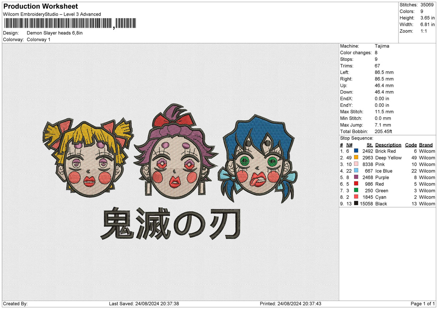Click the Brick Red color swatch
The height and width of the screenshot is (309, 438).
[356, 151]
